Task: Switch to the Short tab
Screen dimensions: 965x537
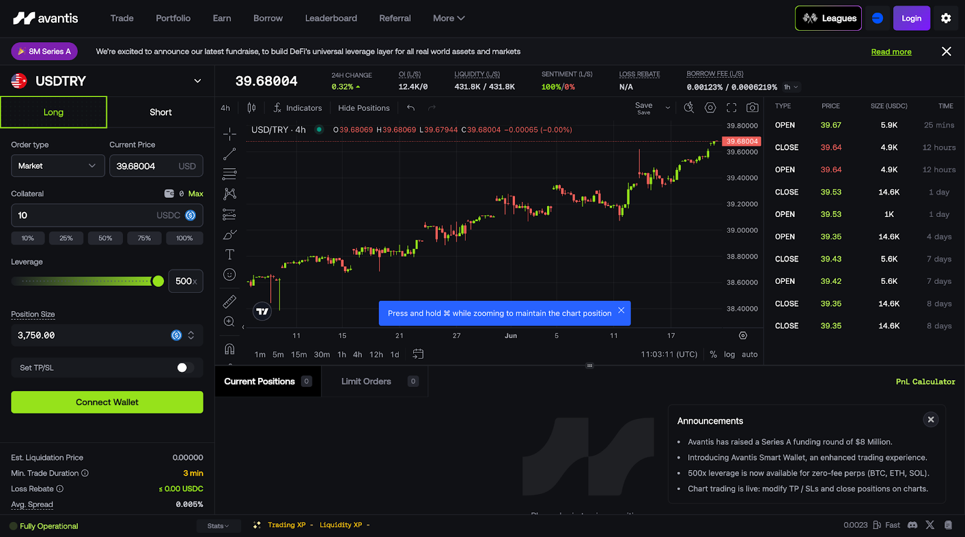Action: 160,112
